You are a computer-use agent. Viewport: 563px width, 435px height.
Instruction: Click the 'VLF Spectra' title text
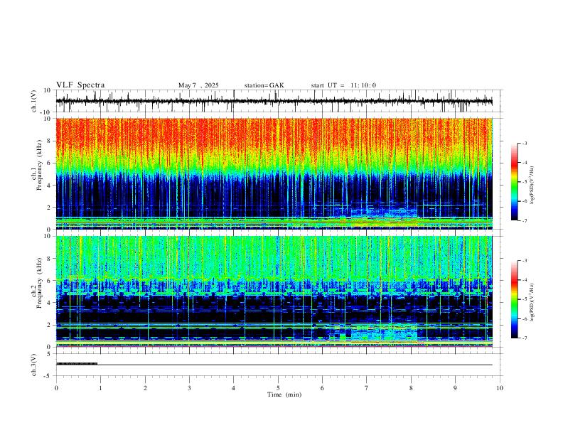[x=80, y=85]
